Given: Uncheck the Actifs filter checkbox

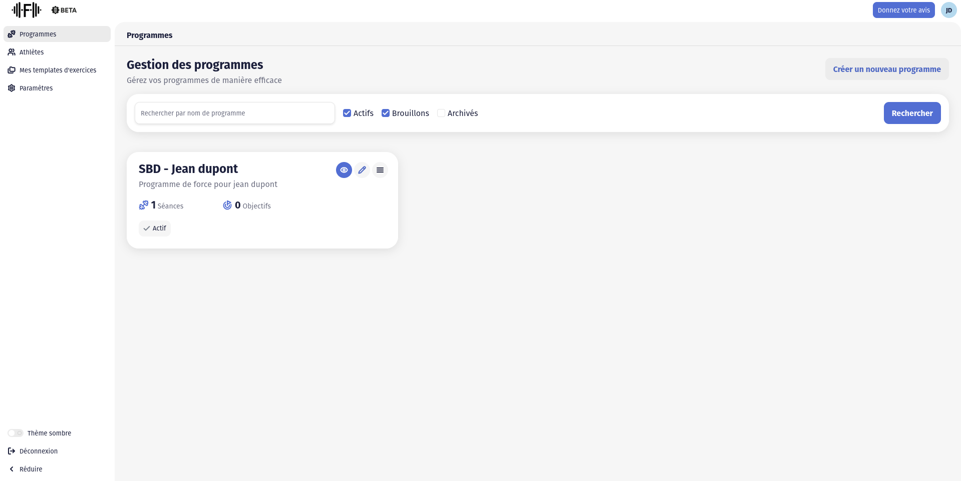Looking at the screenshot, I should [347, 113].
